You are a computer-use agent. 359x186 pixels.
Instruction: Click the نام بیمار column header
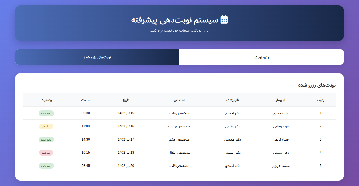point(281,100)
